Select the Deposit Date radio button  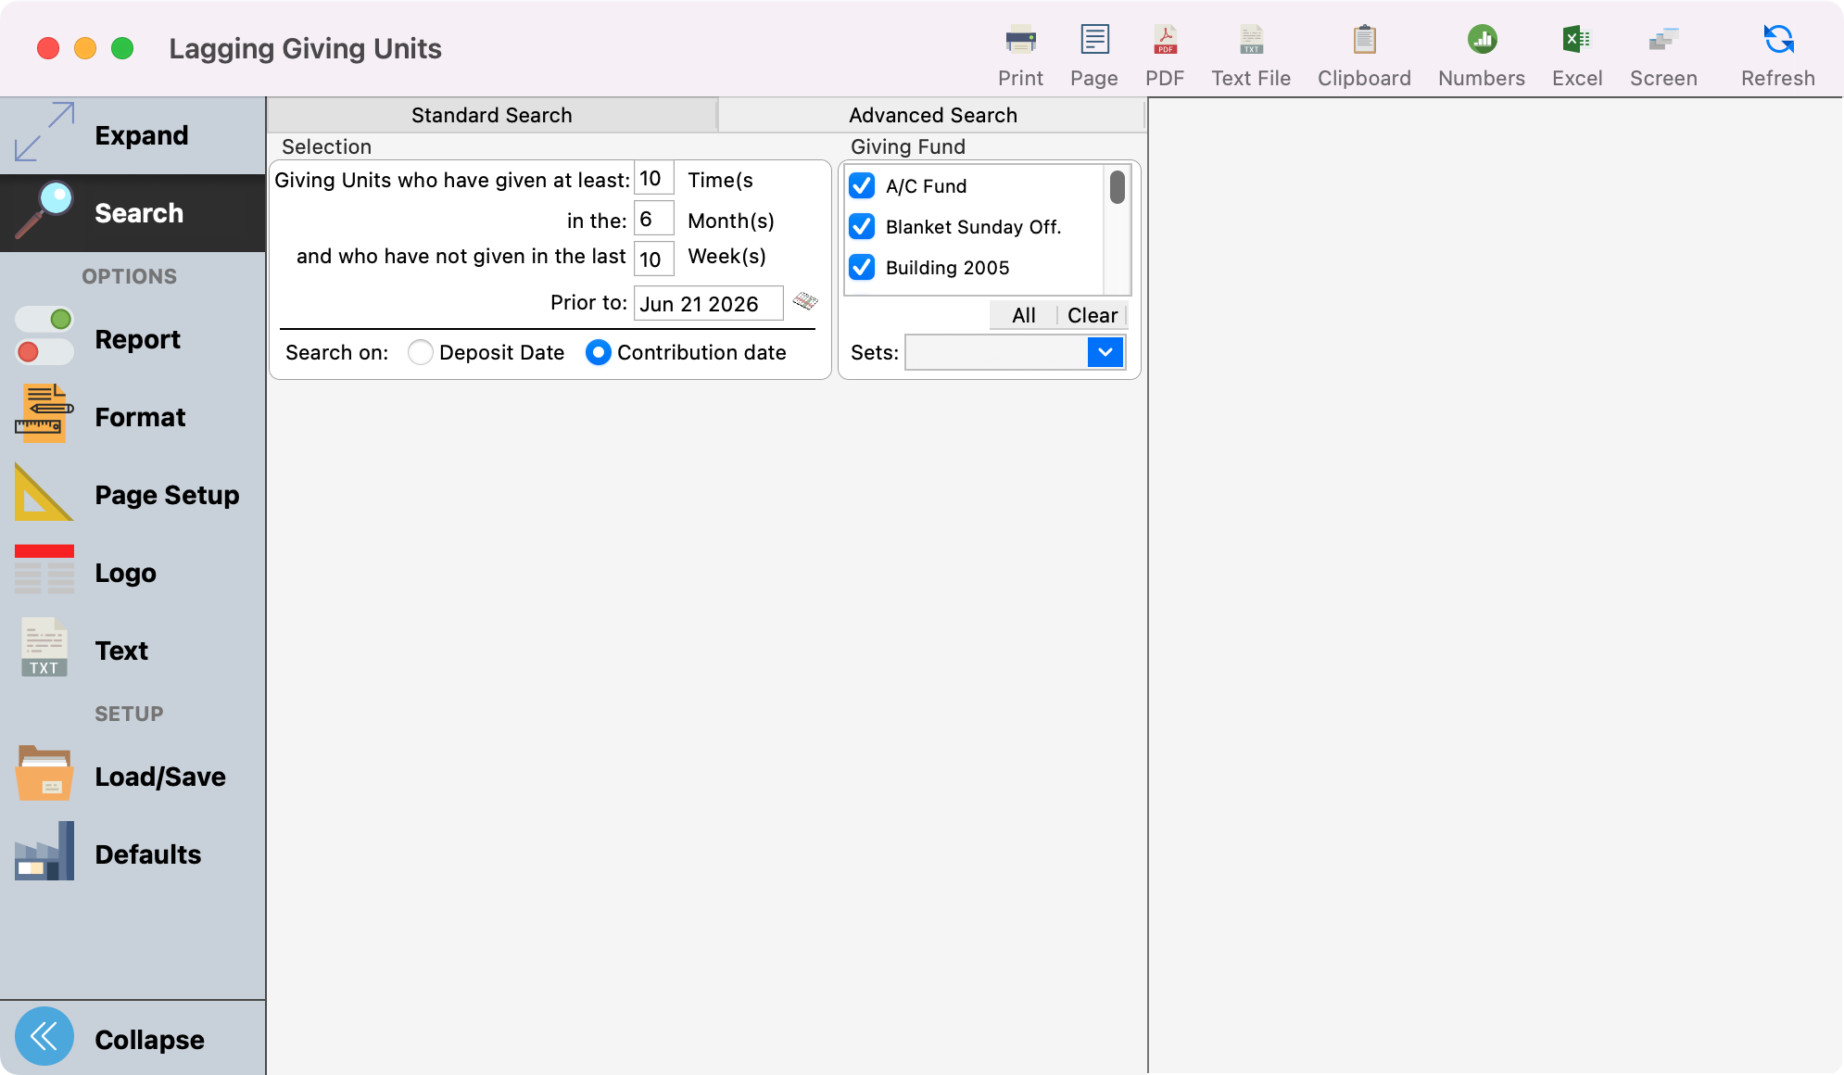coord(421,352)
